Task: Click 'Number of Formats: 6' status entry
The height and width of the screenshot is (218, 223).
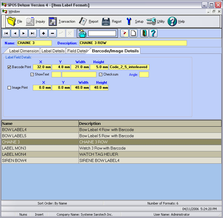Action: pos(163,203)
